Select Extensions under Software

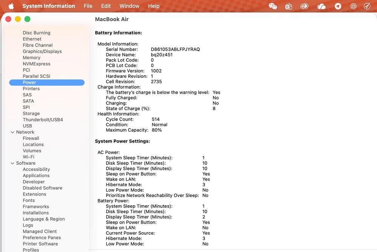click(x=34, y=194)
